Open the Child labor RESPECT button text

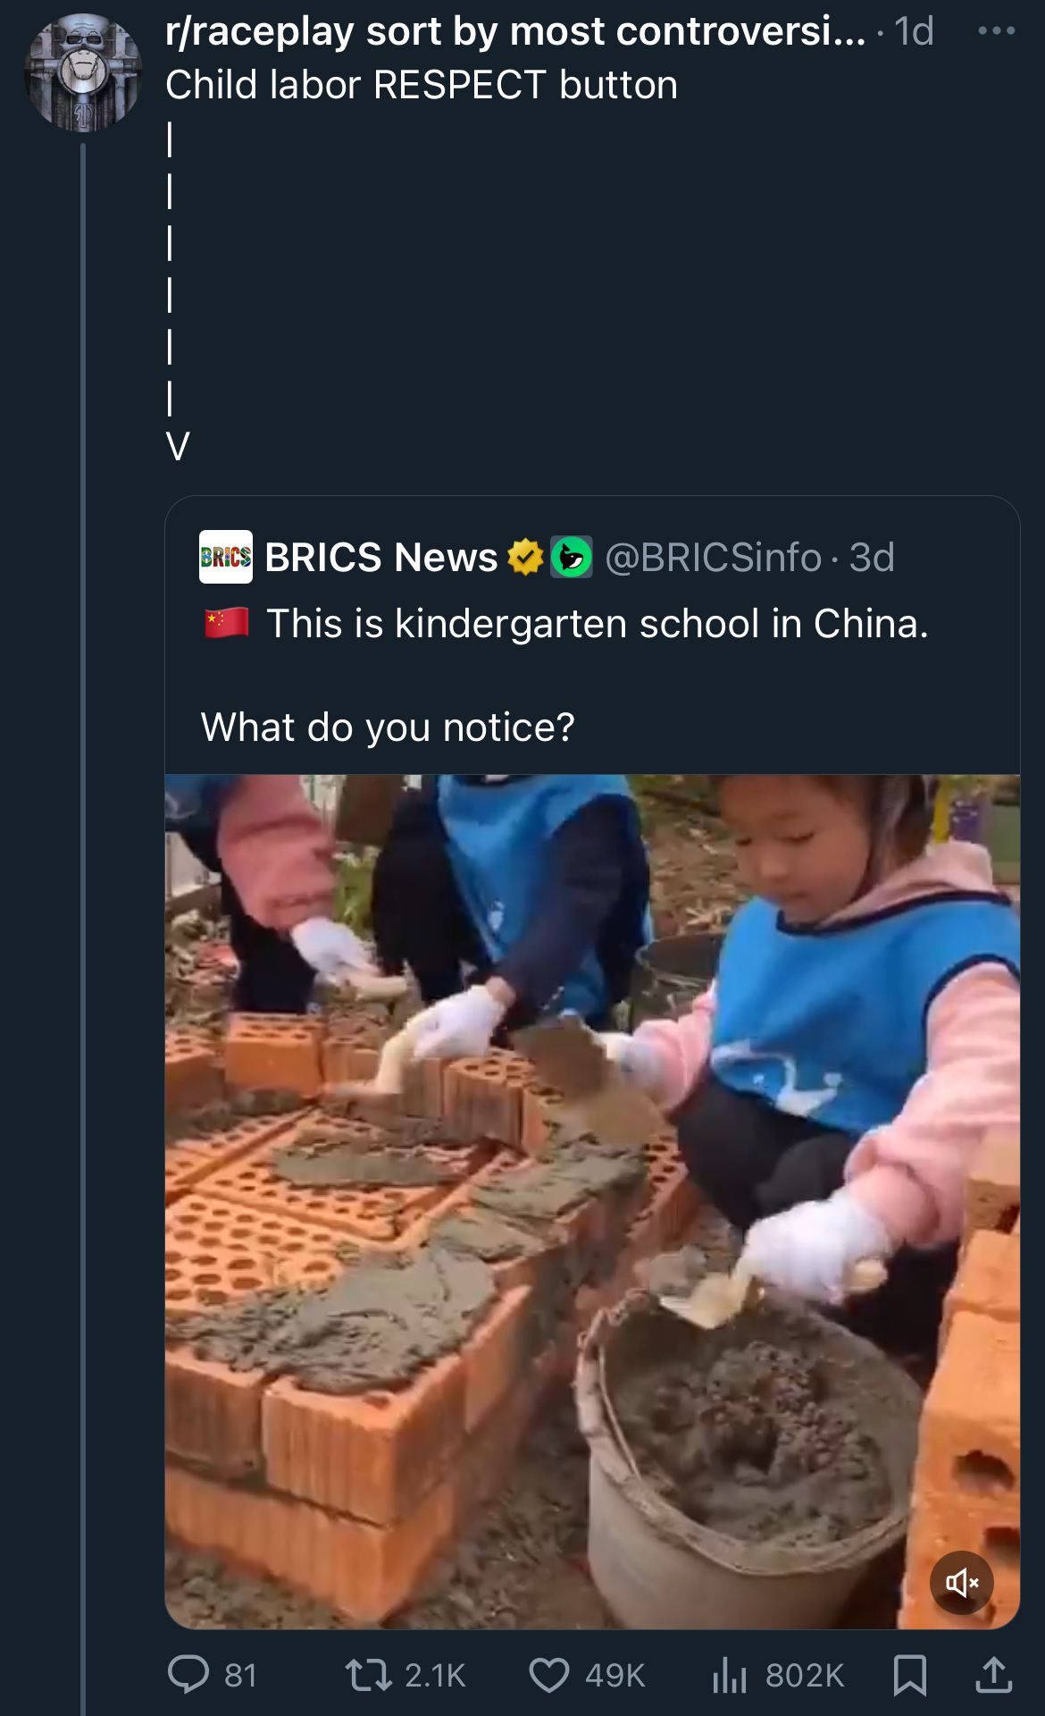tap(422, 85)
